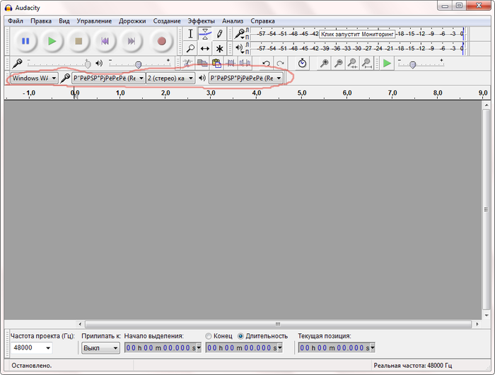Image resolution: width=495 pixels, height=375 pixels.
Task: Click the green Play button
Action: [52, 41]
